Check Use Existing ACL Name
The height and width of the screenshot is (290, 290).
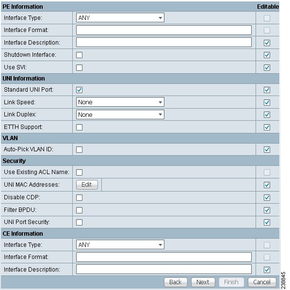point(79,172)
